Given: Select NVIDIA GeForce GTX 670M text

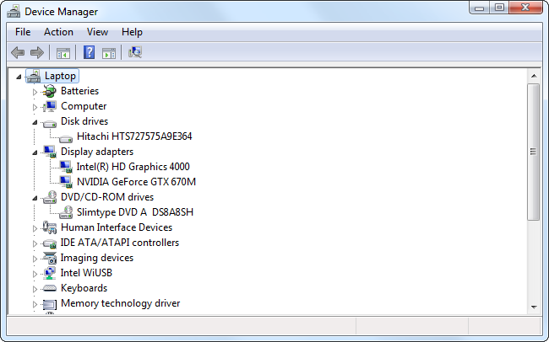Looking at the screenshot, I should (x=136, y=182).
